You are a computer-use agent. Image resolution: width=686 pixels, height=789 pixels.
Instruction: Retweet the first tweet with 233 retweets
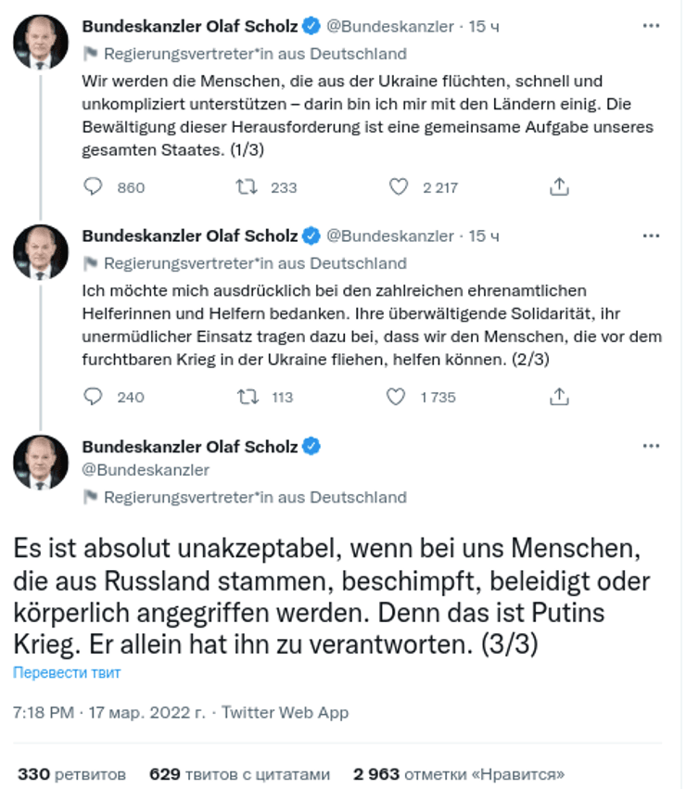(x=246, y=187)
